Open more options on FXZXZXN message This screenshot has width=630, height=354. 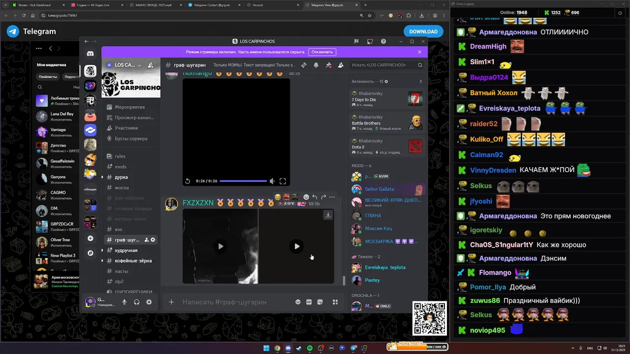(x=332, y=197)
